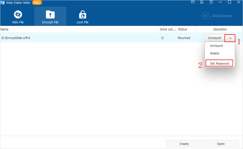This screenshot has height=149, width=243.
Task: Click the Operation column header
Action: click(219, 29)
